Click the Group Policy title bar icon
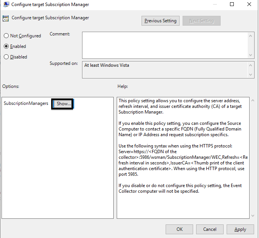This screenshot has height=238, width=259. 6,4
